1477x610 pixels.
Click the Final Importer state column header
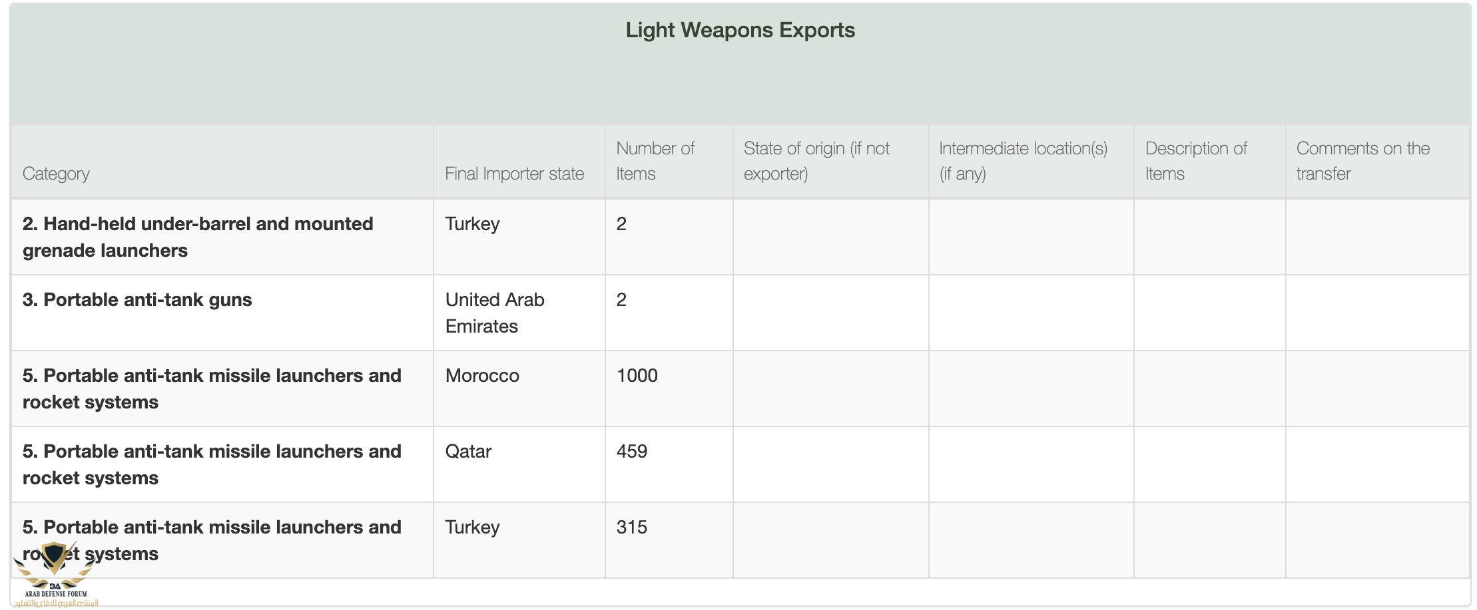click(514, 174)
